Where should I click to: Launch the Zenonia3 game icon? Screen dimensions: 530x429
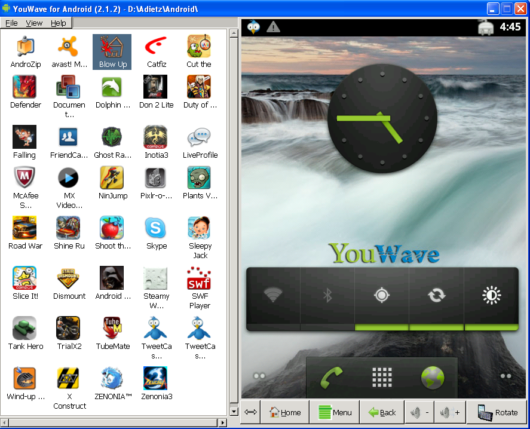click(x=155, y=378)
